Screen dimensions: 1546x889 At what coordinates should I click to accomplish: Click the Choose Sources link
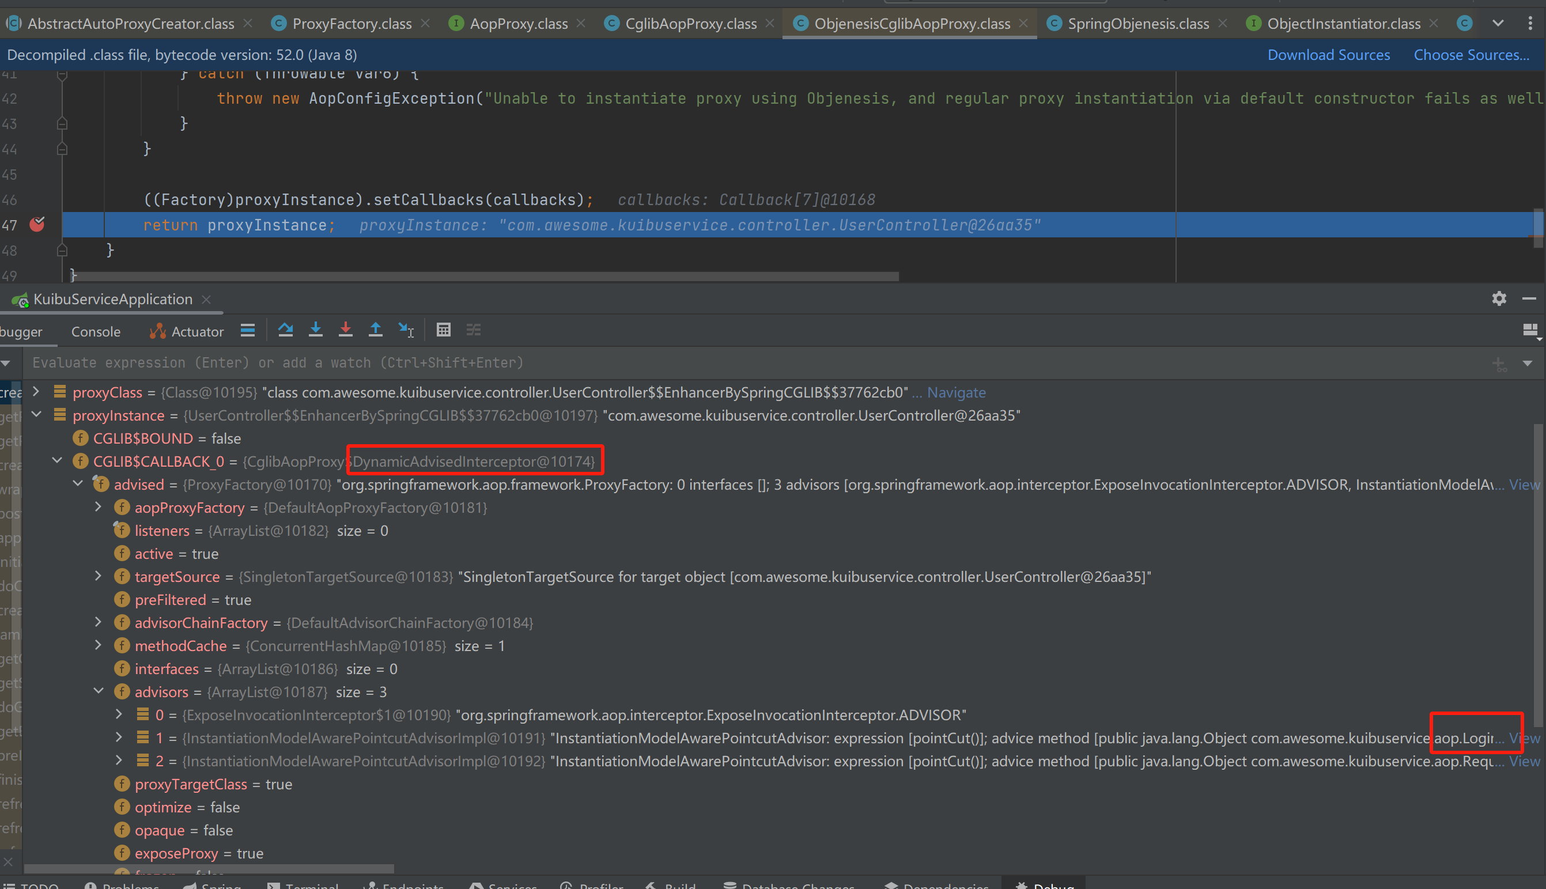click(1471, 55)
